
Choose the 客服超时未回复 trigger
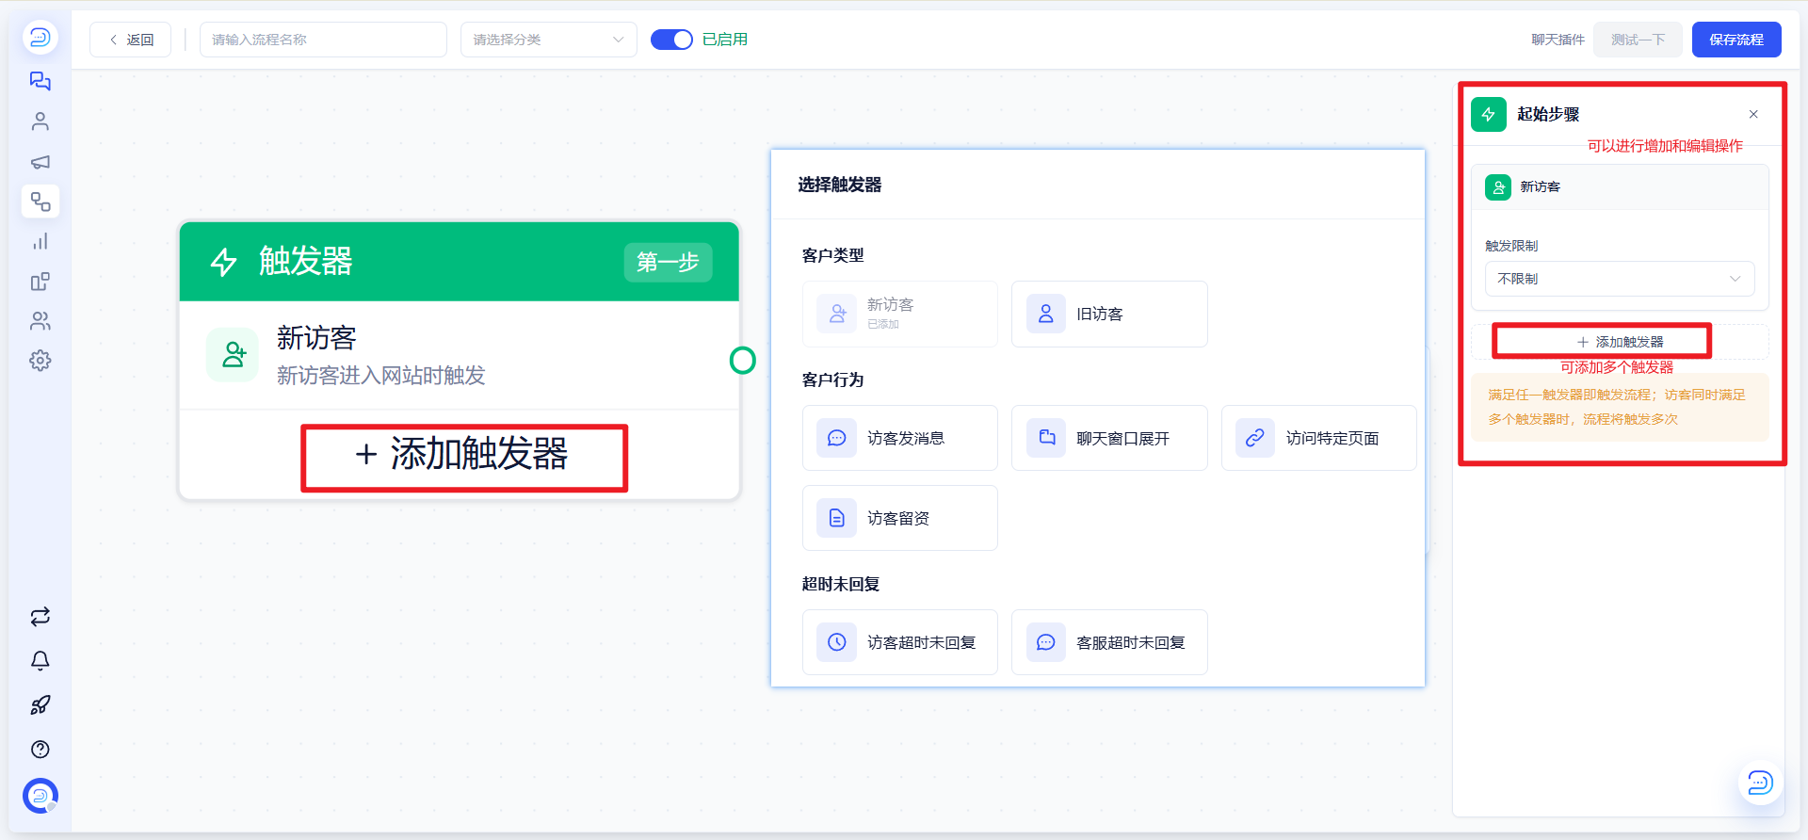coord(1109,642)
